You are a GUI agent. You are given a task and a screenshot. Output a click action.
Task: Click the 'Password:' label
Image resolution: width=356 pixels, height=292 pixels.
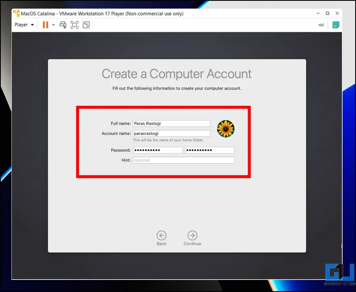pos(121,150)
